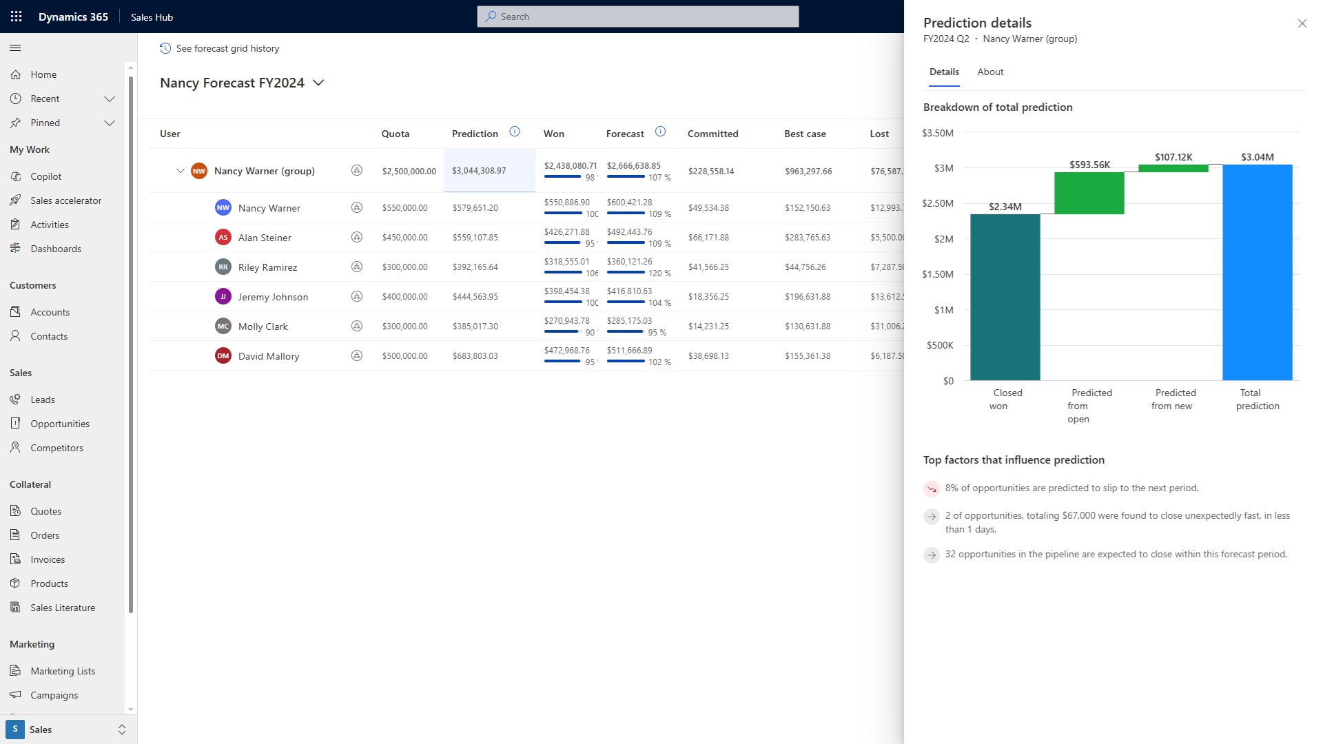The width and height of the screenshot is (1323, 744).
Task: Select the Leads icon
Action: click(x=17, y=399)
